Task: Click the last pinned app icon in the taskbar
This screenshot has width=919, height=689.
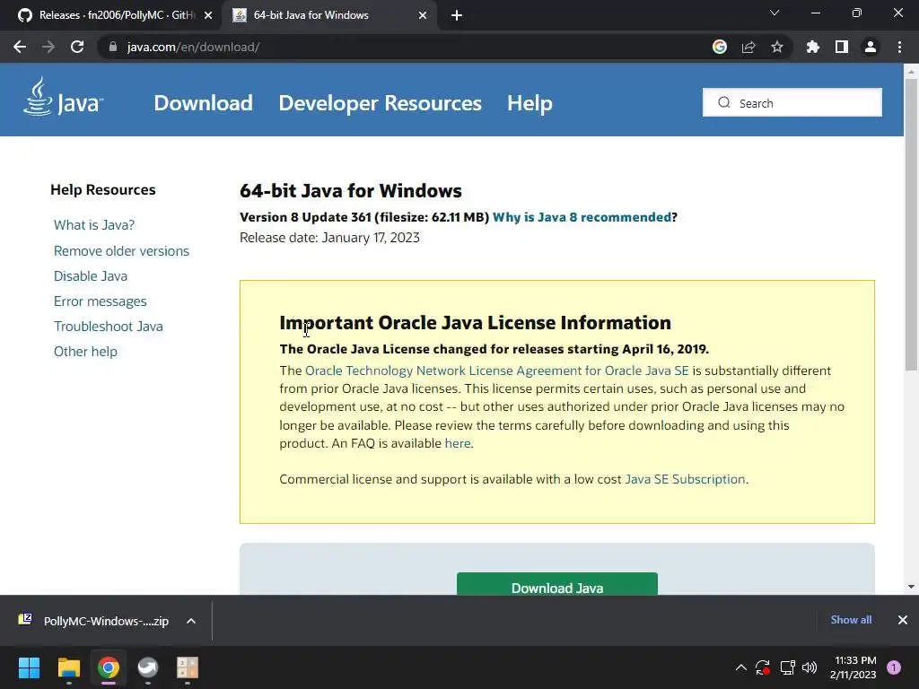Action: pyautogui.click(x=188, y=667)
